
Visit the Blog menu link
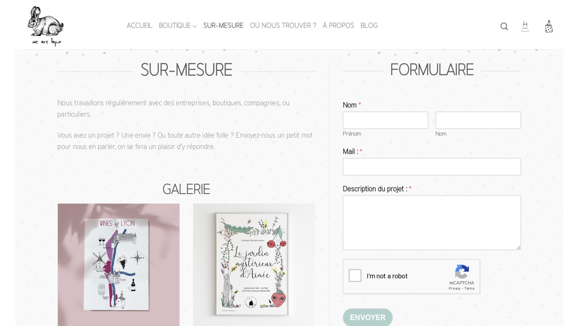tap(369, 26)
